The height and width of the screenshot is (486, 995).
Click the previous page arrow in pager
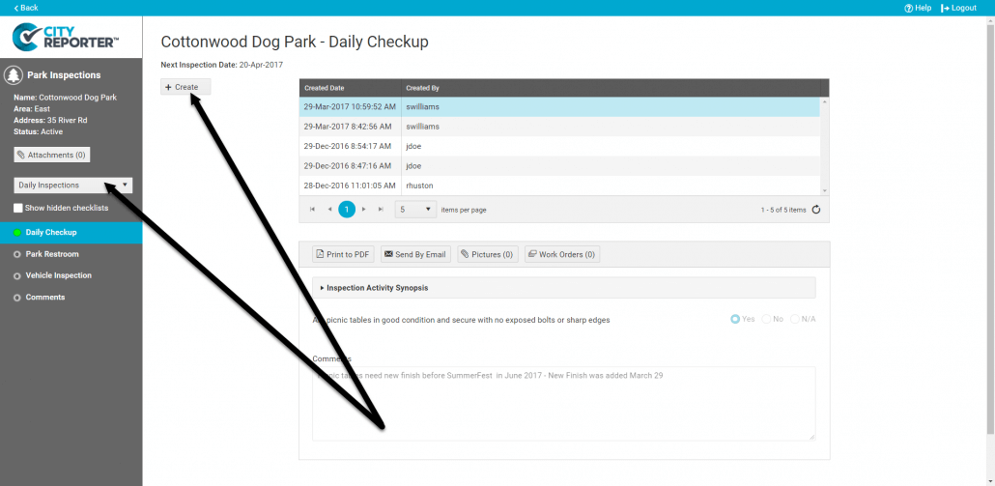(x=328, y=210)
